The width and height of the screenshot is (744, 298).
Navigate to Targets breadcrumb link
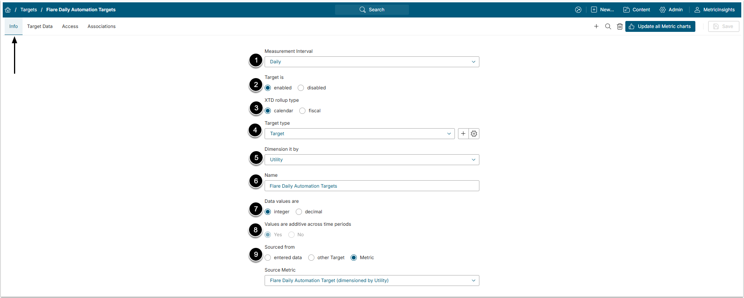29,10
